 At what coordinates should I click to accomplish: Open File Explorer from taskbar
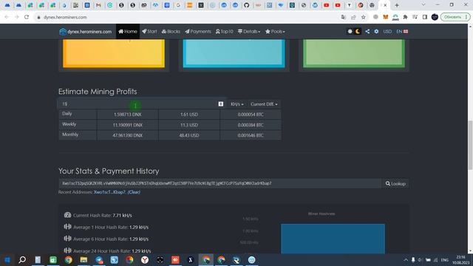pos(84,259)
